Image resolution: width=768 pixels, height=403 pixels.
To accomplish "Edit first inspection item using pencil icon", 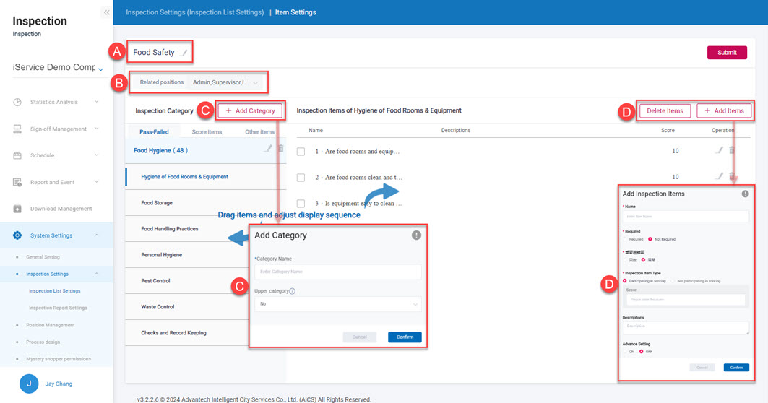I will (x=719, y=150).
